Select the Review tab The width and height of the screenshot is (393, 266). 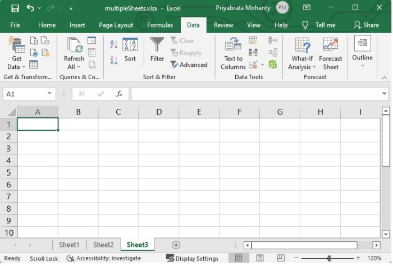[223, 25]
